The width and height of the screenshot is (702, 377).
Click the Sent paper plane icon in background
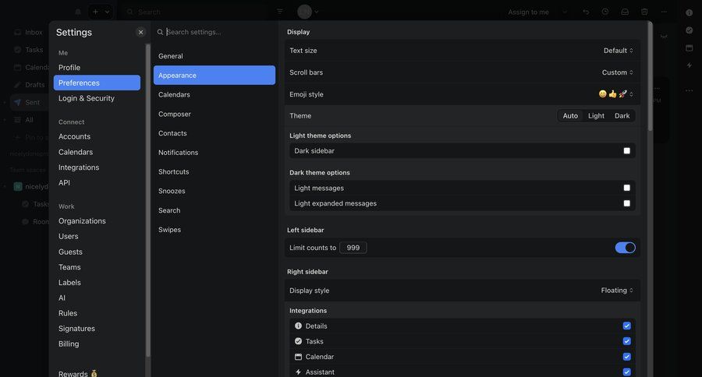coord(17,102)
